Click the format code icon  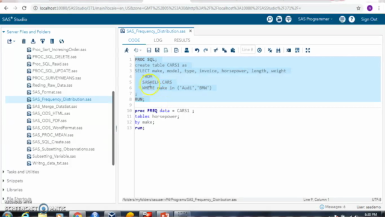[x=289, y=50]
